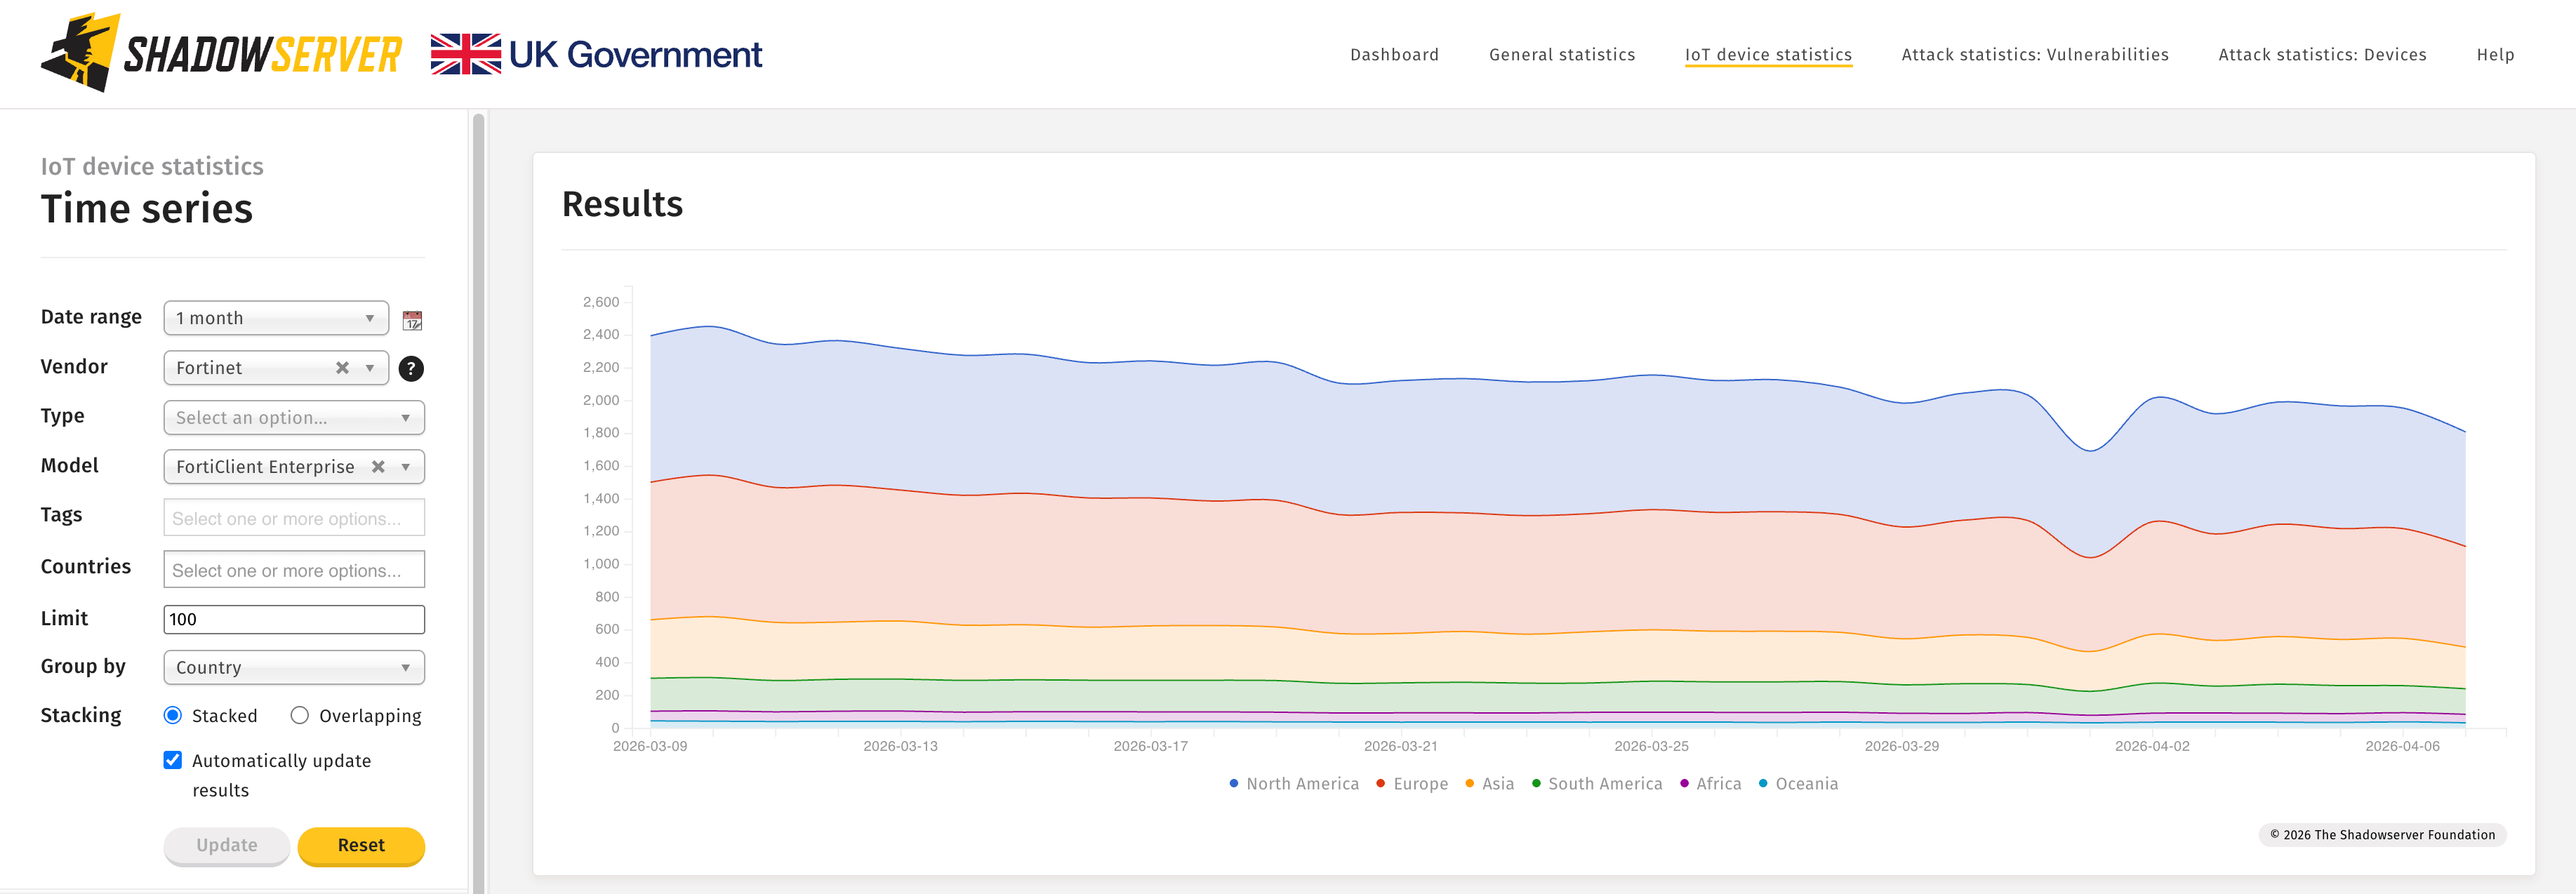2576x894 pixels.
Task: Click the Shadowserver logo
Action: [x=221, y=54]
